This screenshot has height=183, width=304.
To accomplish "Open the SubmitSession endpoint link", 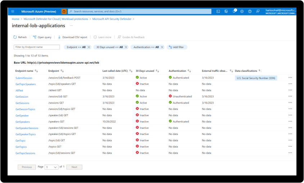I will click(x=24, y=78).
